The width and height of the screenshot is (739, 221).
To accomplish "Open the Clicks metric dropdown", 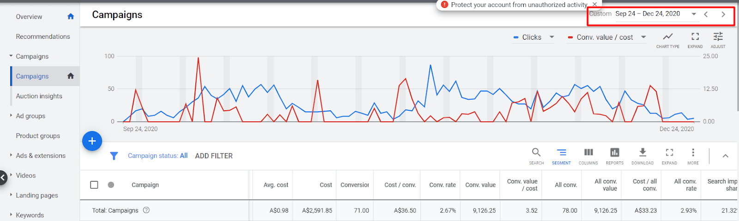I will coord(551,37).
